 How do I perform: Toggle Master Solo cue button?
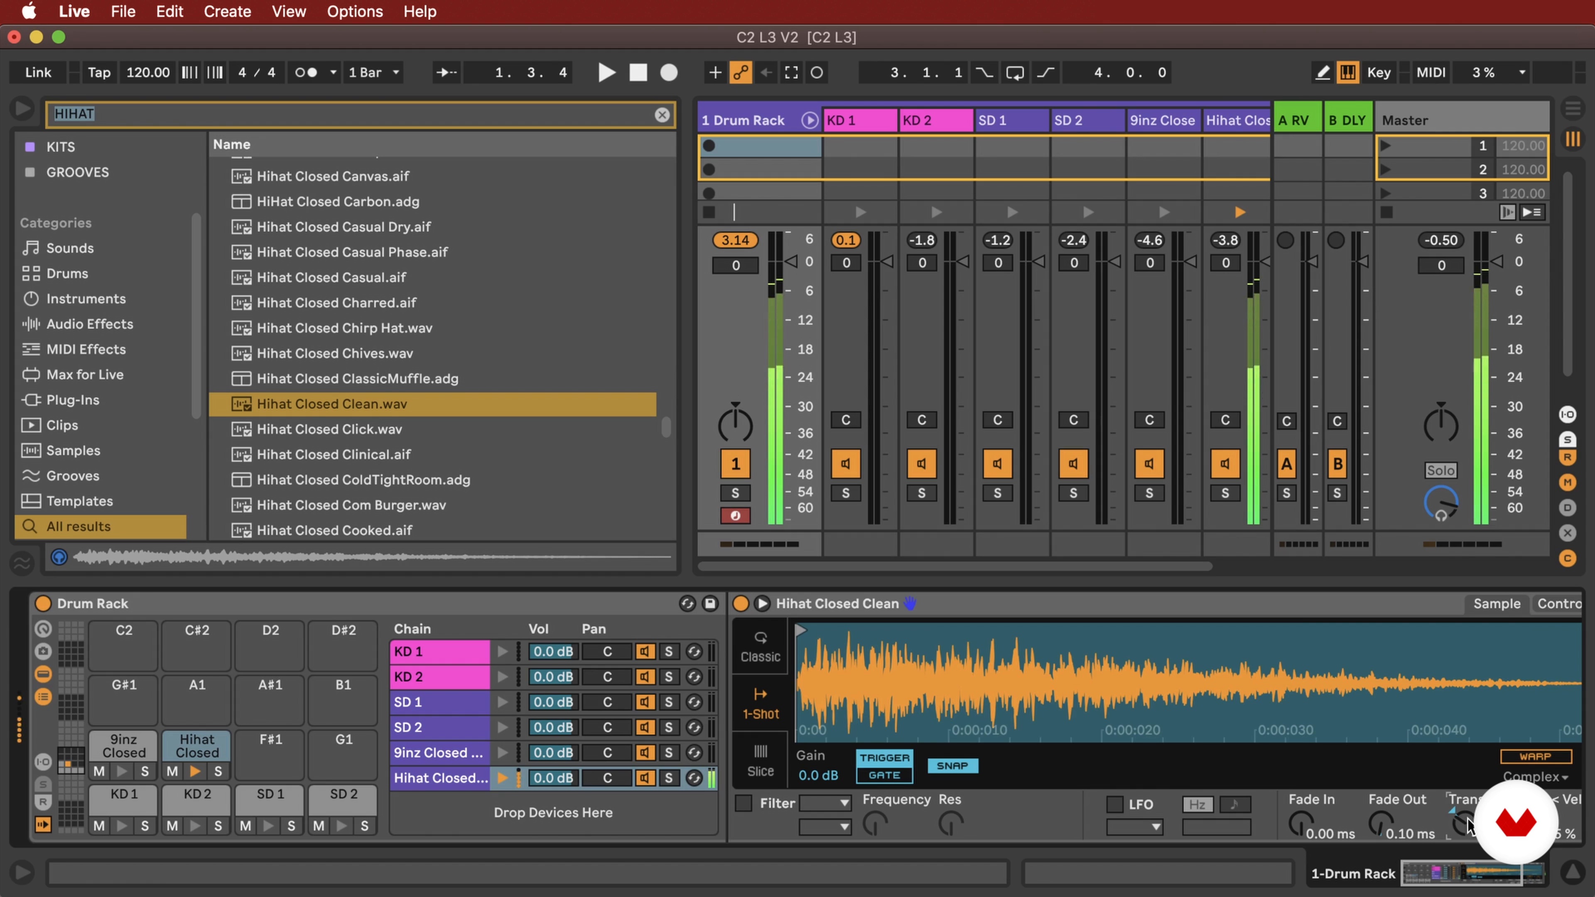tap(1441, 471)
